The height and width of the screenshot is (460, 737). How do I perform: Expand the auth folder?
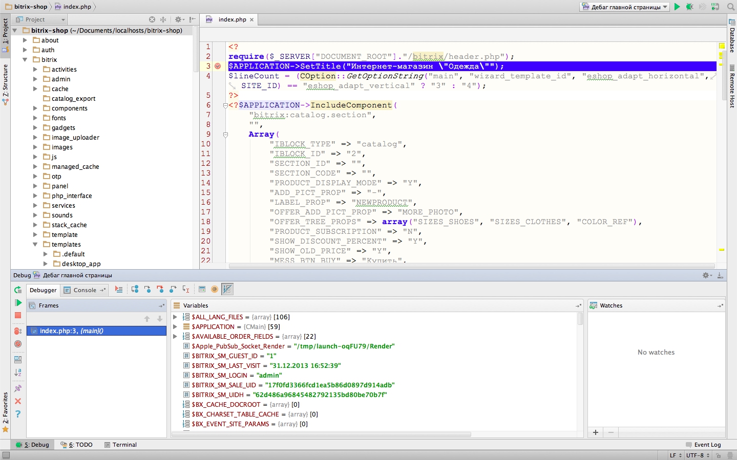25,50
